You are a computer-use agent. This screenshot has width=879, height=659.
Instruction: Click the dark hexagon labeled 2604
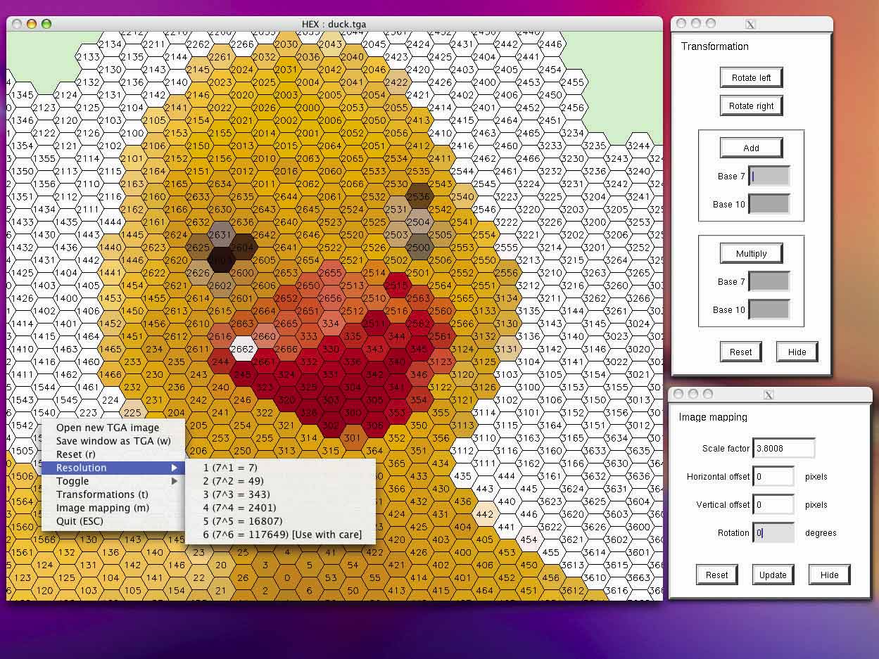[x=242, y=248]
